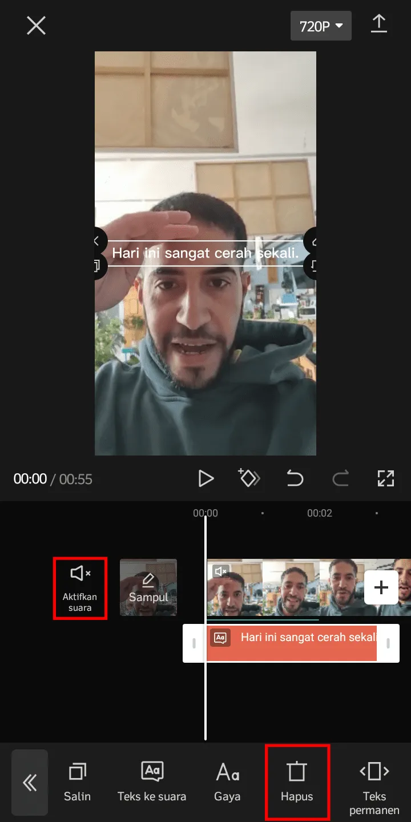Tap the second video clip thumbnail frame
This screenshot has height=822, width=411.
[x=291, y=587]
